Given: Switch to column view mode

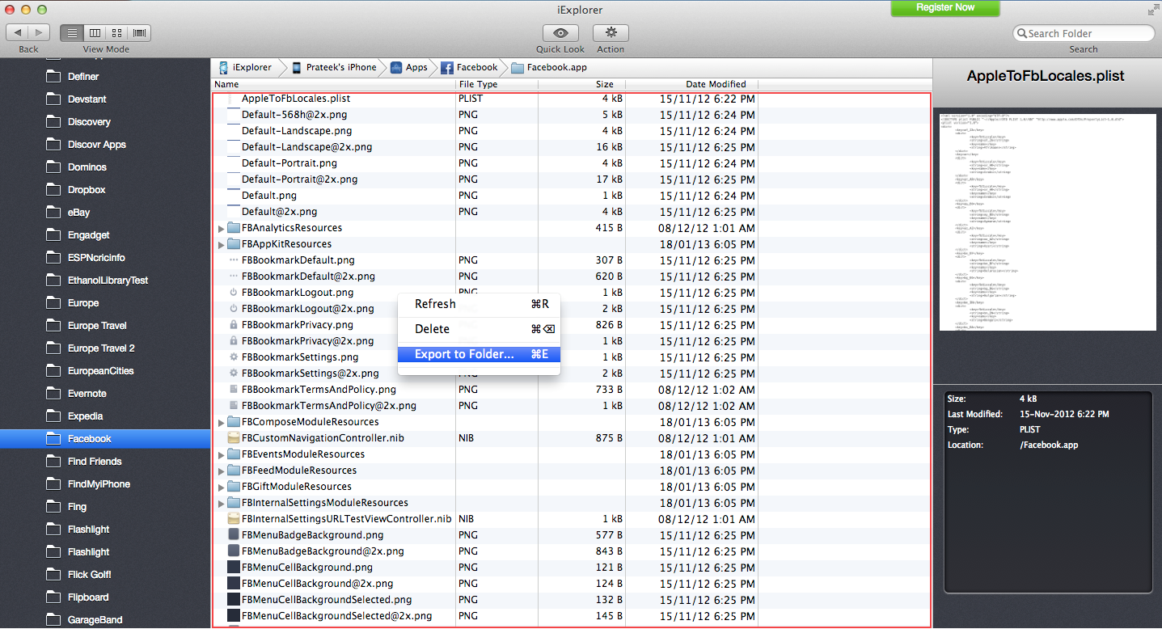Looking at the screenshot, I should coord(95,33).
